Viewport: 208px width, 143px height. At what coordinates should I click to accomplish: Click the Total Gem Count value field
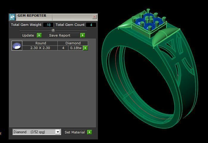tap(91, 25)
